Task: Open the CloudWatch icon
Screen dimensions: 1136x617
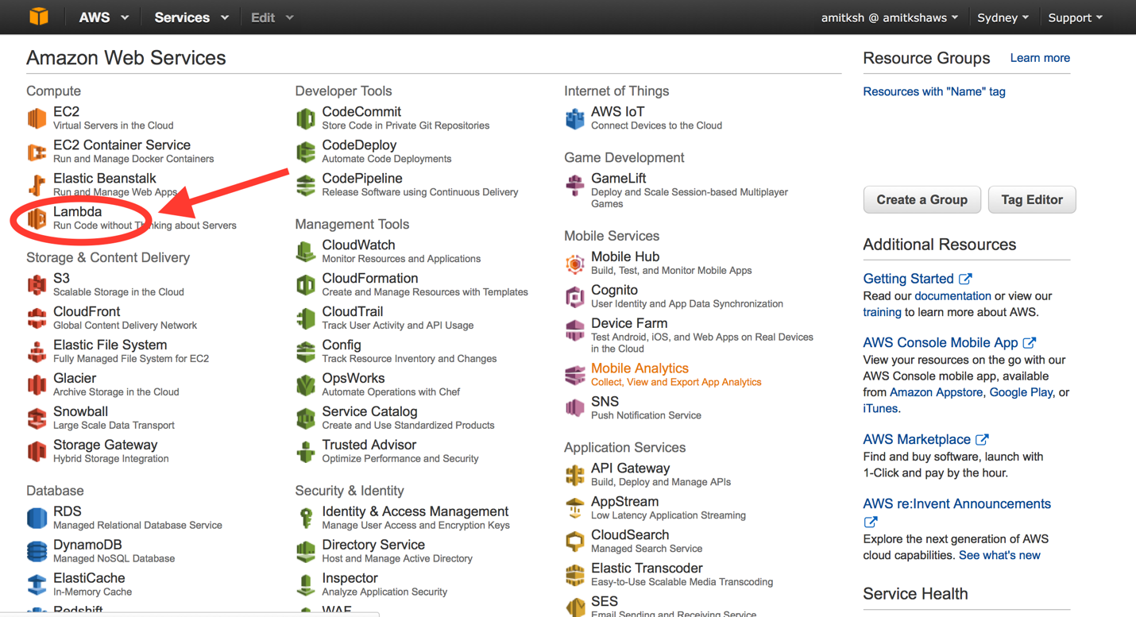Action: click(306, 252)
